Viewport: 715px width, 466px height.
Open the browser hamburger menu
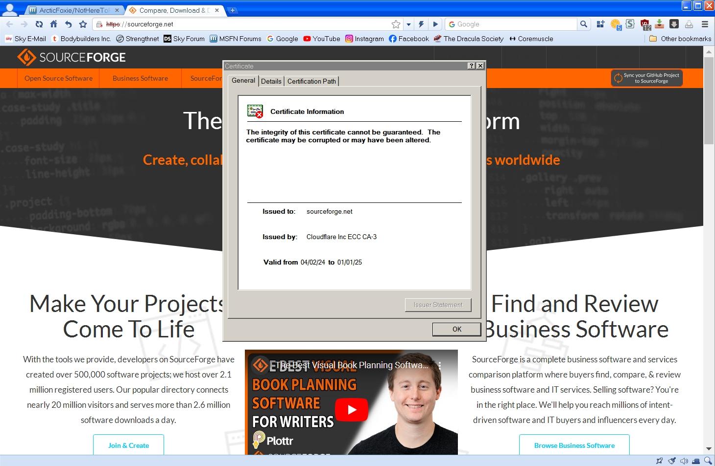pos(705,24)
